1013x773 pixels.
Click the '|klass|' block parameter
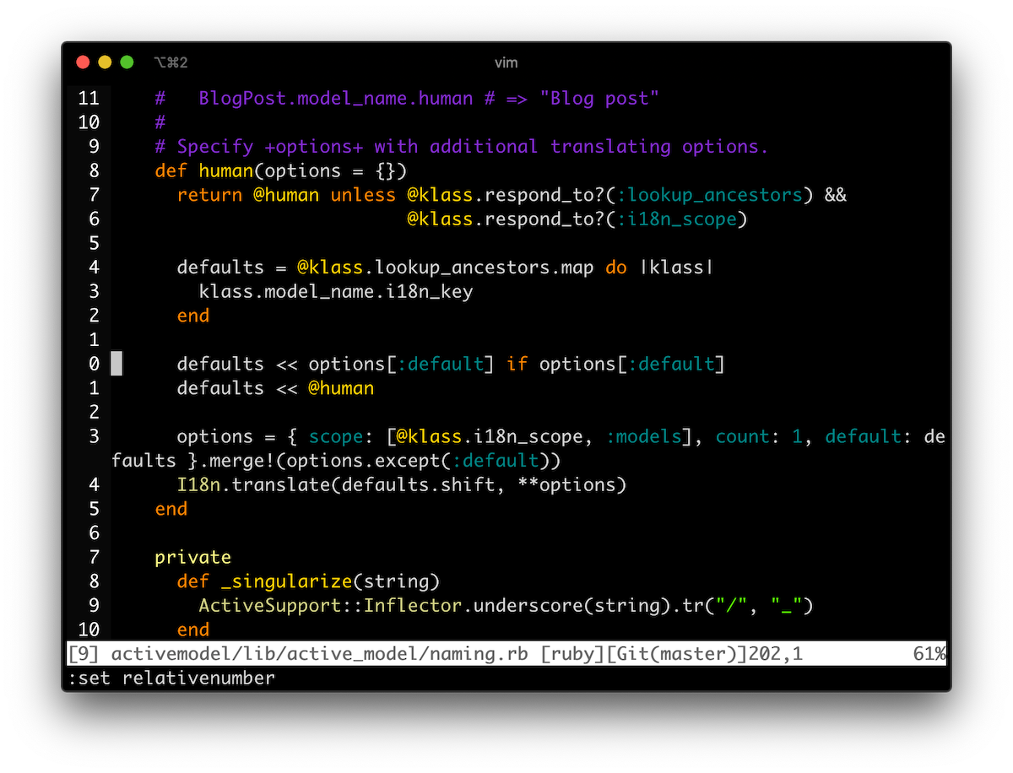(676, 268)
